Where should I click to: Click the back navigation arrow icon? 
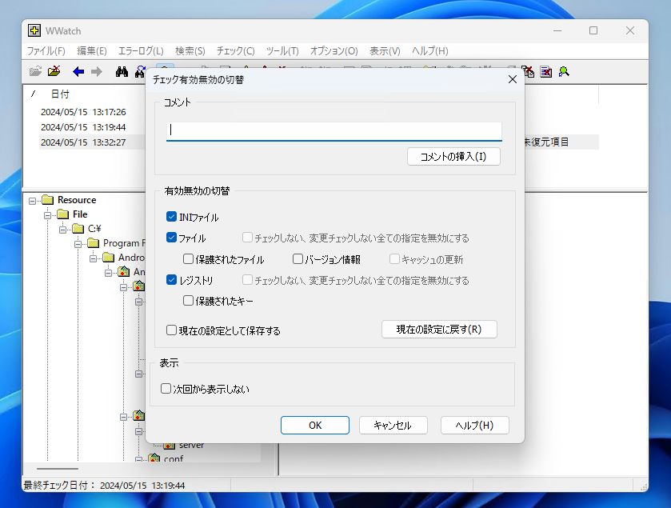tap(78, 71)
